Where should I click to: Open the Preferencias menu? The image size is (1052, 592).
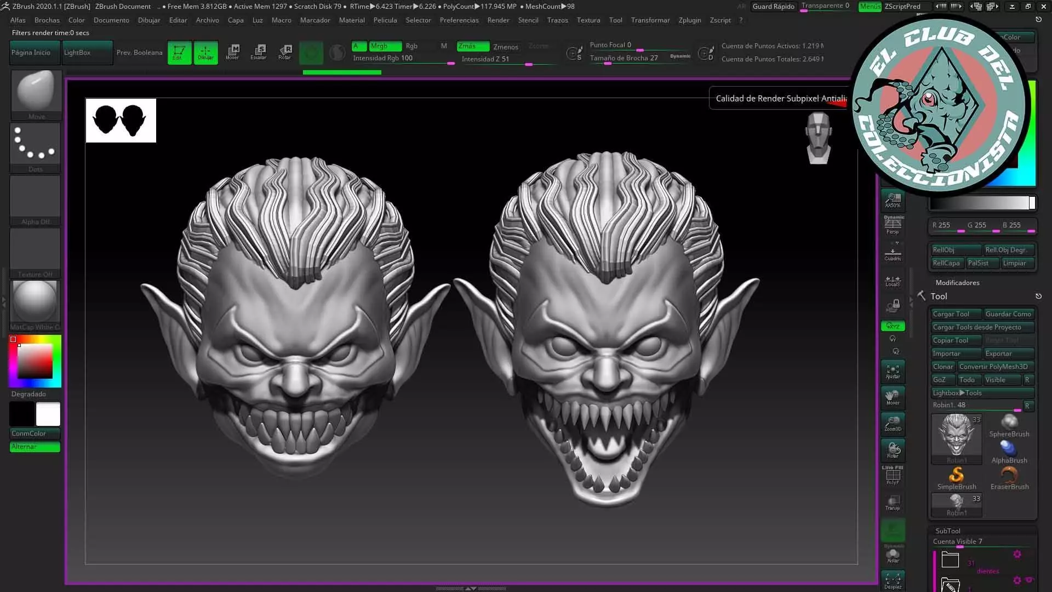459,20
